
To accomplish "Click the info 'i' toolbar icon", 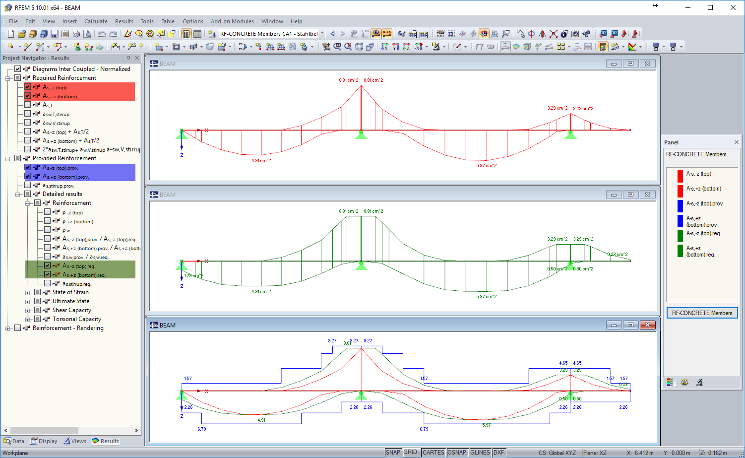I will tap(564, 34).
